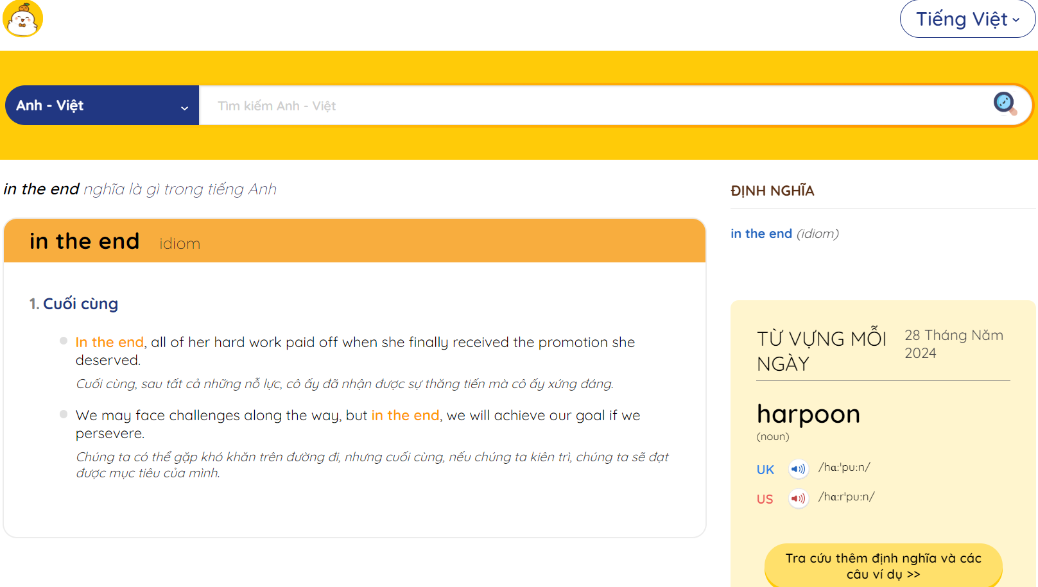1038x587 pixels.
Task: Focus the Tìm kiếm Anh - Việt search field
Action: 594,106
